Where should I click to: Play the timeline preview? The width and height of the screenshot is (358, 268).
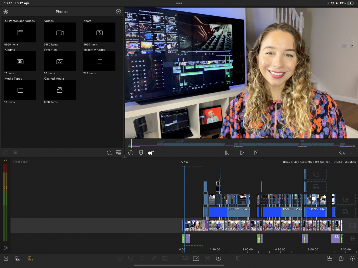242,153
